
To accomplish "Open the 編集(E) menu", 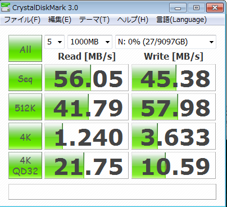I will (x=60, y=20).
